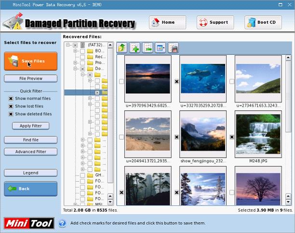Collapse the Do... folder node

coord(75,69)
